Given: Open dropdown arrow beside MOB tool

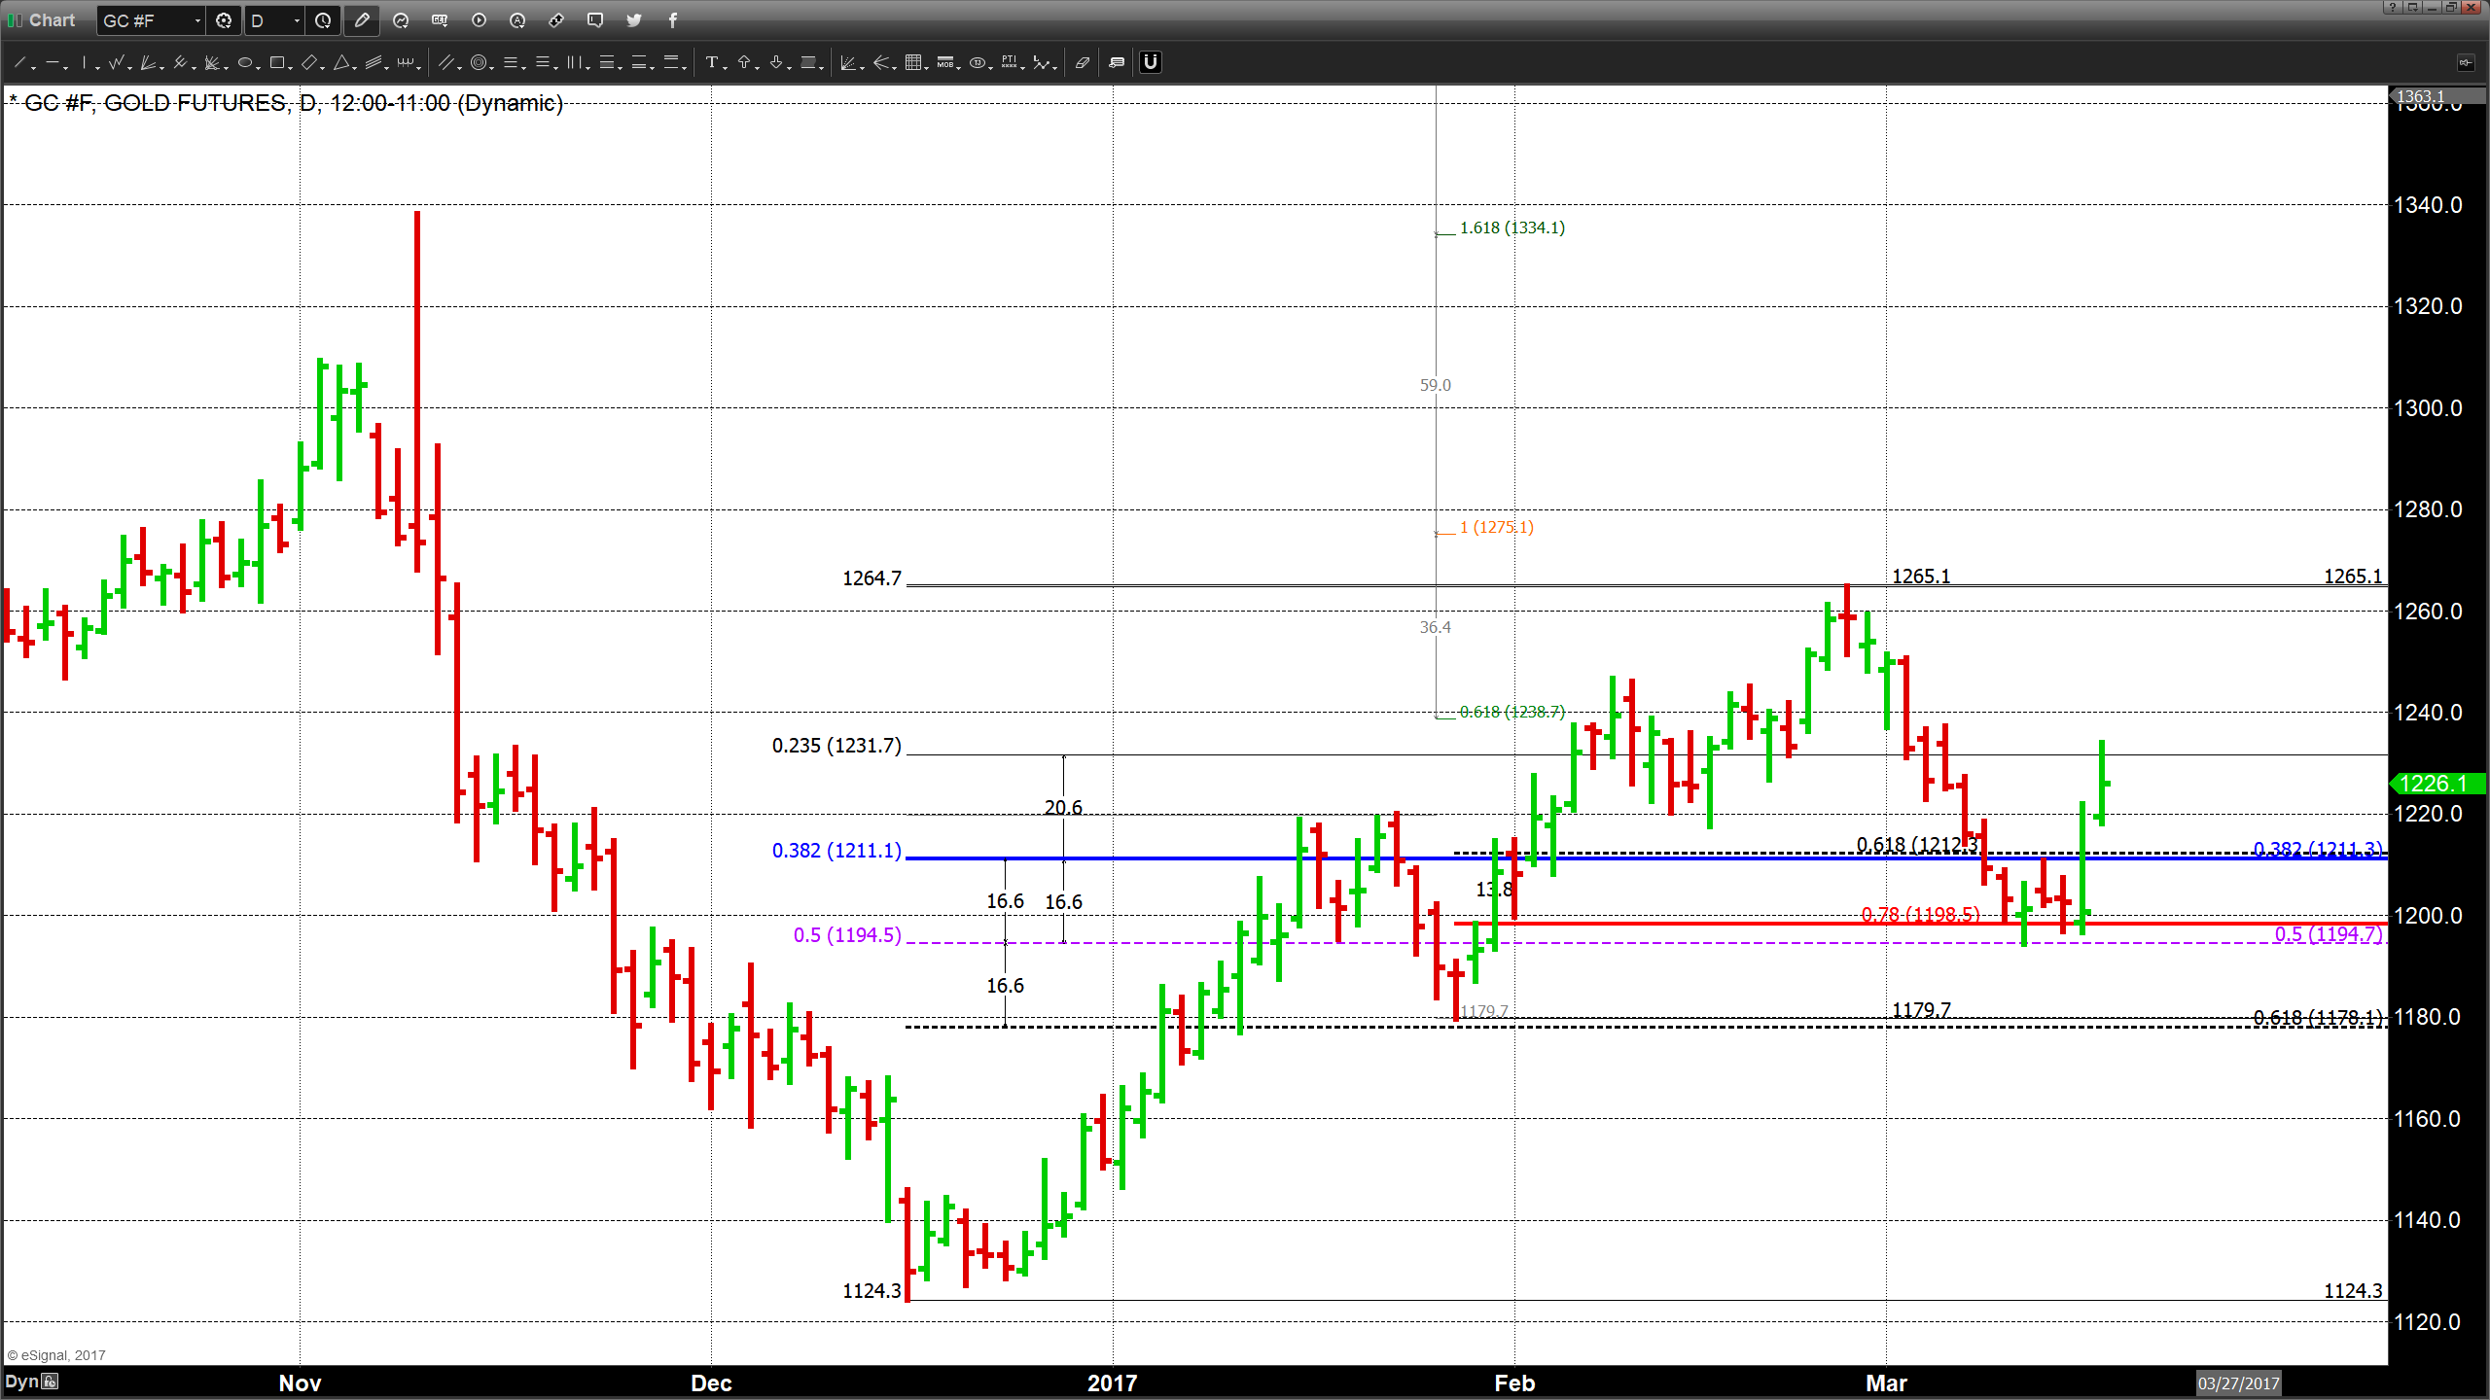Looking at the screenshot, I should point(959,67).
